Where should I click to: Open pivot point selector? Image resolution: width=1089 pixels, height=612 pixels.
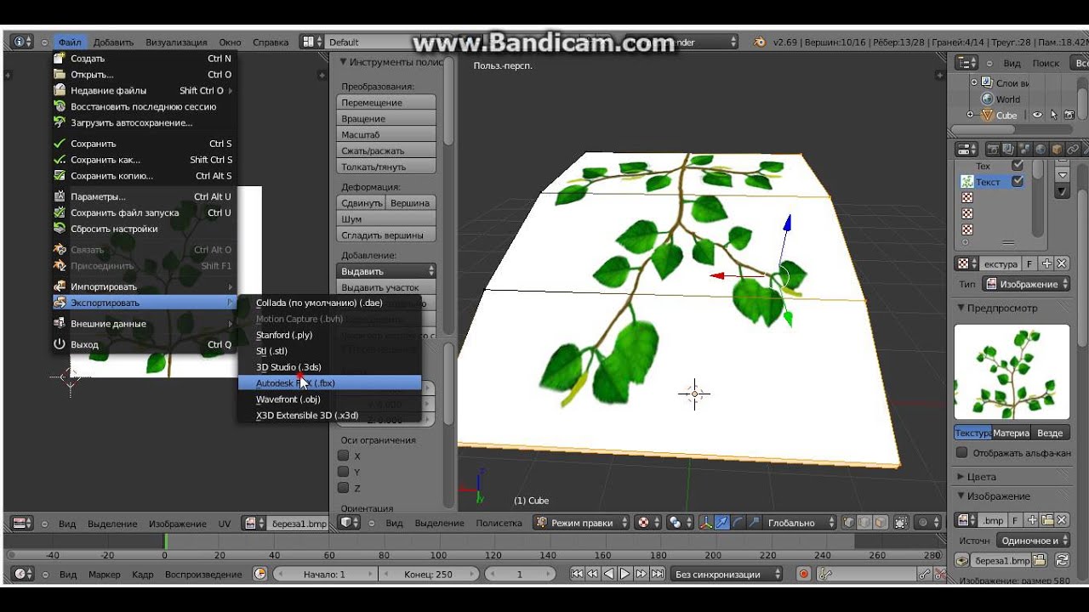pyautogui.click(x=681, y=522)
